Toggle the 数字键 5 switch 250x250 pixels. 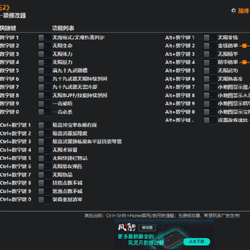pyautogui.click(x=44, y=71)
